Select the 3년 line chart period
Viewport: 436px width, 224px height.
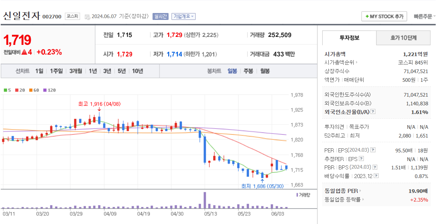(107, 71)
